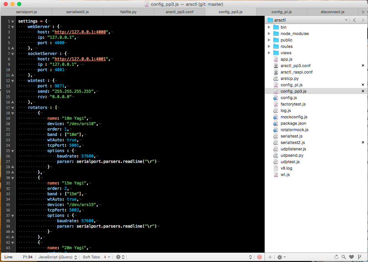Switch to arsctl_pp3.conf tab
The image size is (368, 262).
(180, 12)
